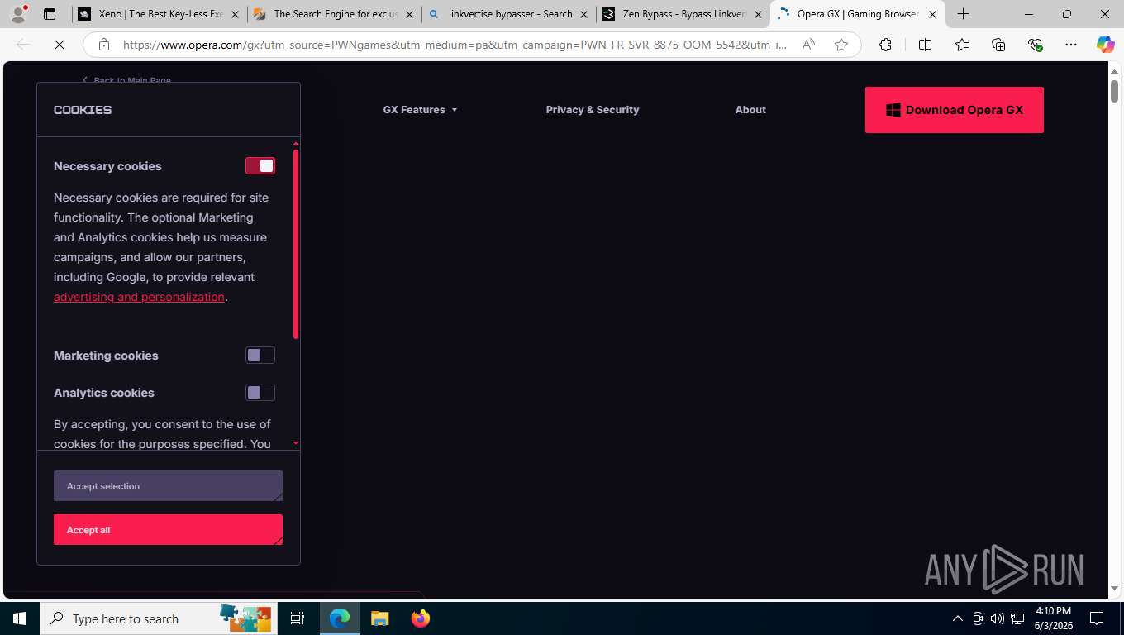
Task: Add this page to favorites star
Action: click(x=841, y=45)
